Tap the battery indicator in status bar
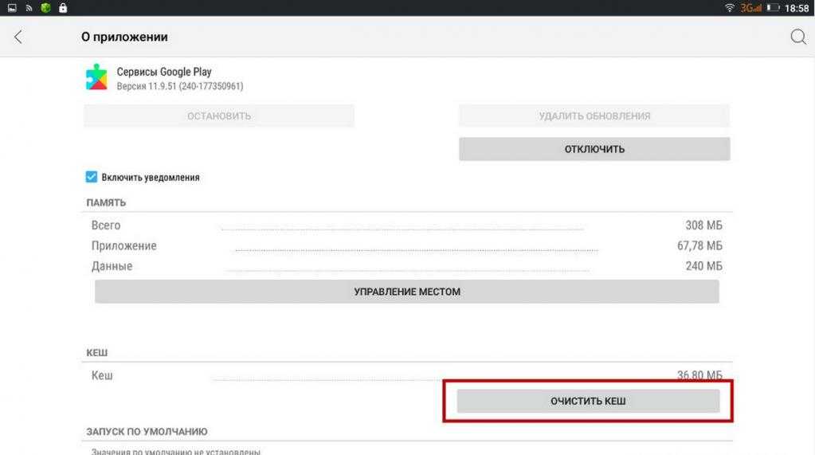The height and width of the screenshot is (455, 815). pyautogui.click(x=773, y=8)
